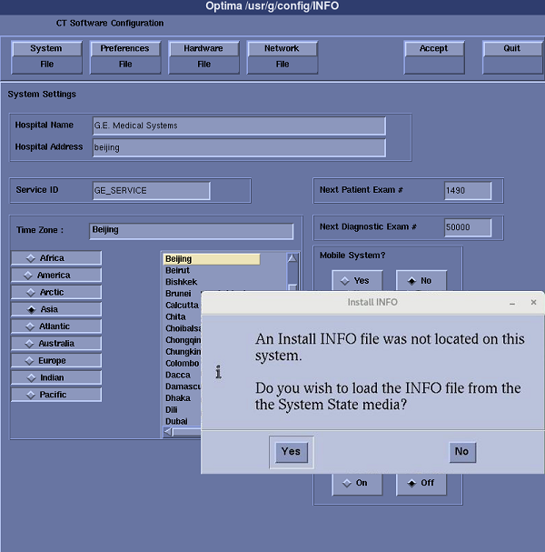
Task: Set Mobile System to Yes
Action: pyautogui.click(x=356, y=281)
